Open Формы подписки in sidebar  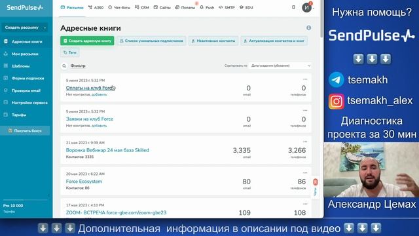tap(27, 79)
